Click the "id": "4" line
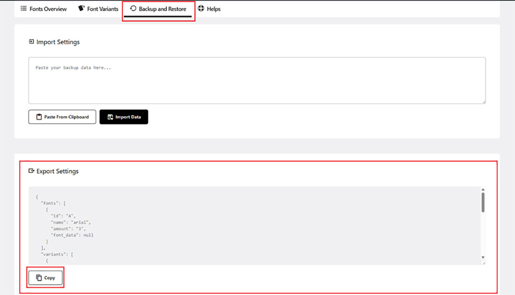 64,216
